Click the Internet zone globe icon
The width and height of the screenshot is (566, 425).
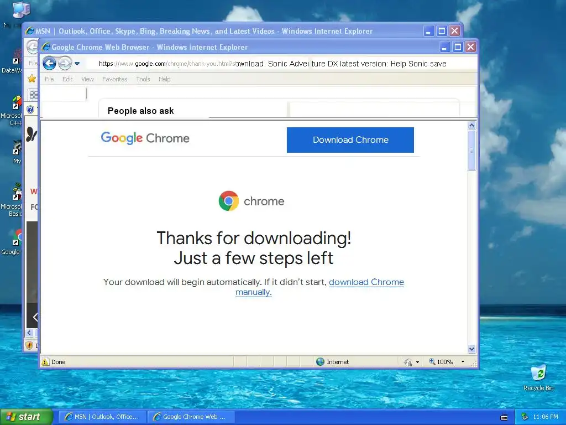[x=320, y=362]
